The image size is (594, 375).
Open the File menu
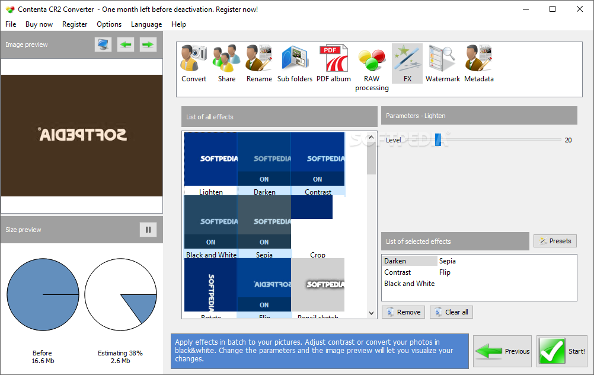coord(11,24)
